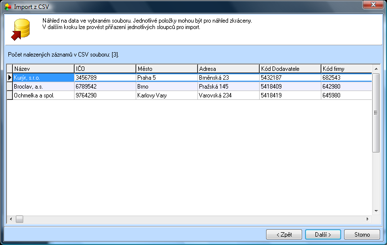The height and width of the screenshot is (245, 387).
Task: Select row marker for Kurýr, s.r.o.
Action: click(x=10, y=78)
